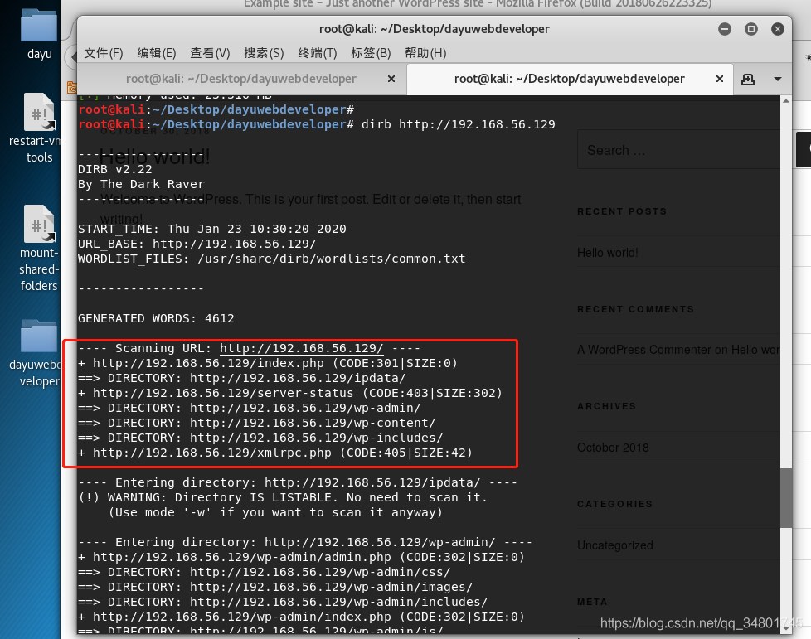Minimize the terminal window
Viewport: 811px width, 639px height.
click(x=725, y=29)
